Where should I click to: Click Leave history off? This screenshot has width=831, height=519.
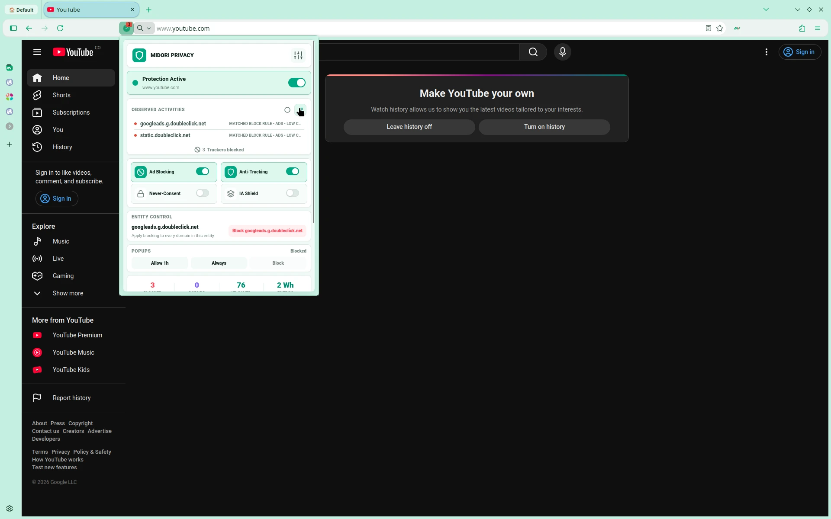click(409, 127)
